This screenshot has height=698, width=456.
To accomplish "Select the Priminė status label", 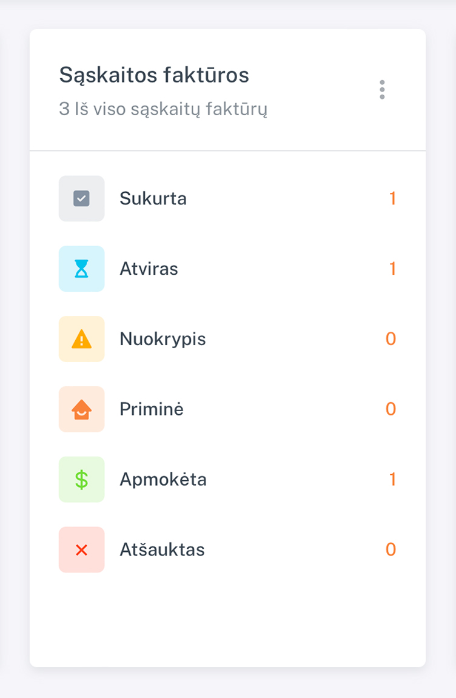I will coord(152,409).
